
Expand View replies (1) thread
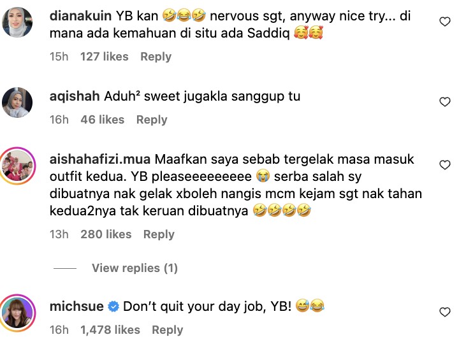click(x=135, y=268)
